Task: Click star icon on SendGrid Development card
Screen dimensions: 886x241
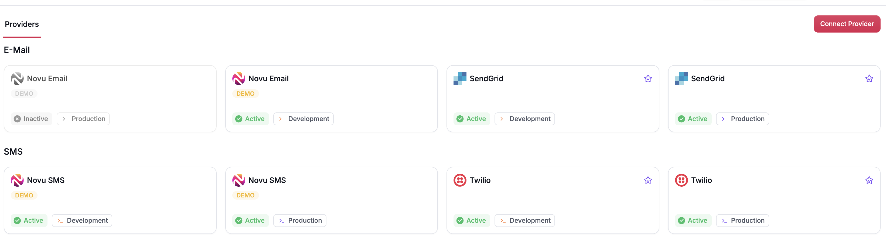Action: point(648,79)
